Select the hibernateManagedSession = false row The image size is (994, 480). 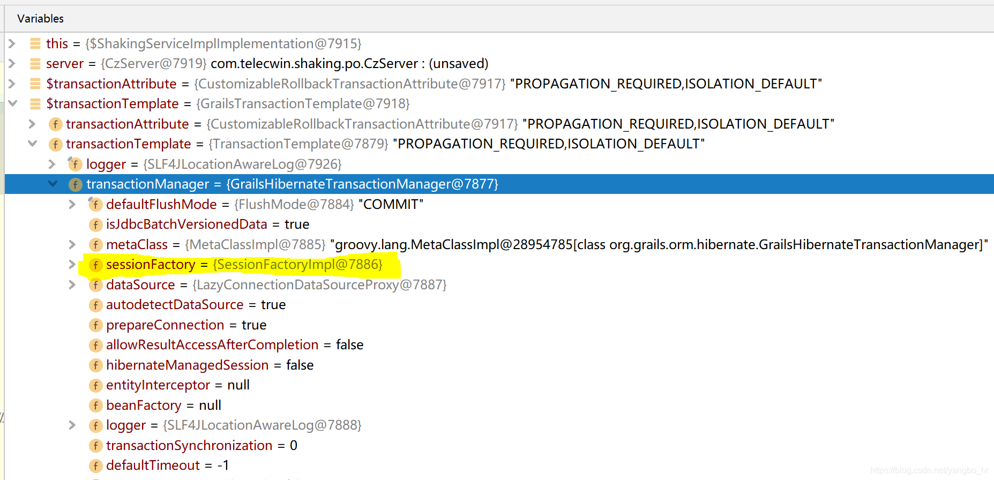(210, 365)
